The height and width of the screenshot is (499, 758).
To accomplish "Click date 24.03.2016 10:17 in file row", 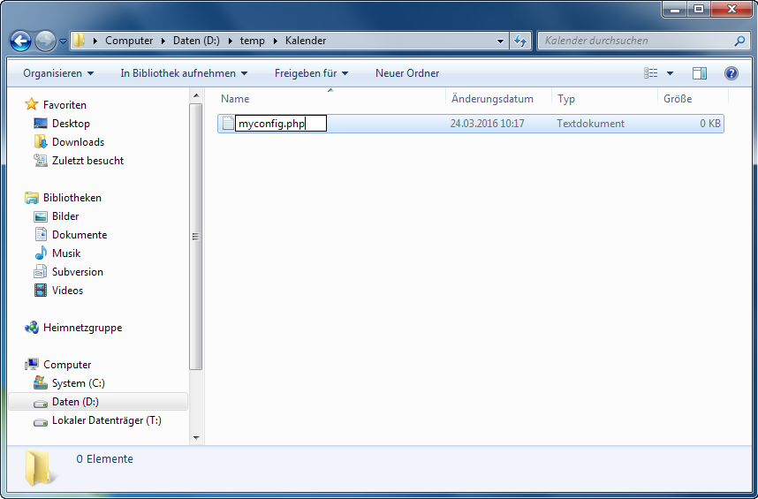I will pyautogui.click(x=488, y=124).
